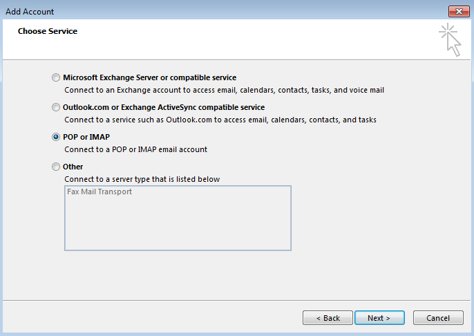Click the 'Outlook.com or Exchange ActiveSync compatible service' label

(x=164, y=107)
